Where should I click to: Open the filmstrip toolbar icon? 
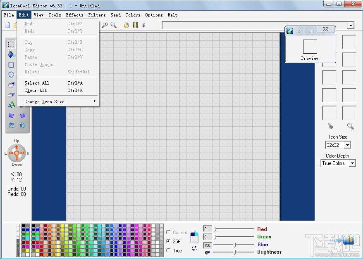(x=135, y=25)
